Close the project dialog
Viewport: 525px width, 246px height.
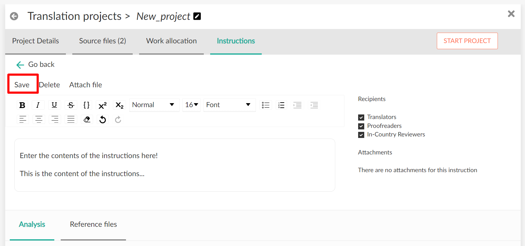pyautogui.click(x=511, y=14)
